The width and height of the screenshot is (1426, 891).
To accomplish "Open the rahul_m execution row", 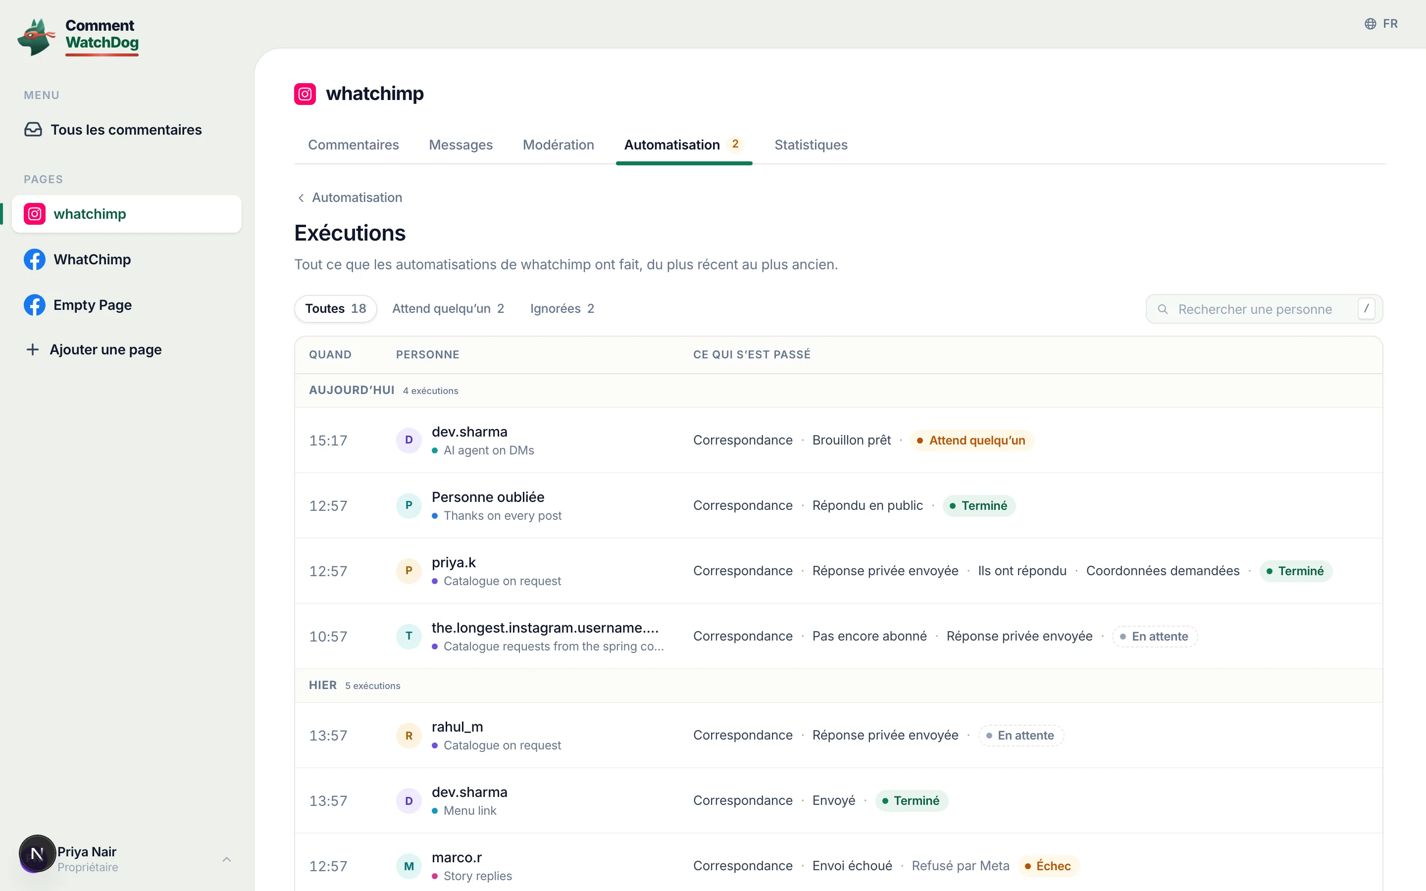I will point(838,736).
